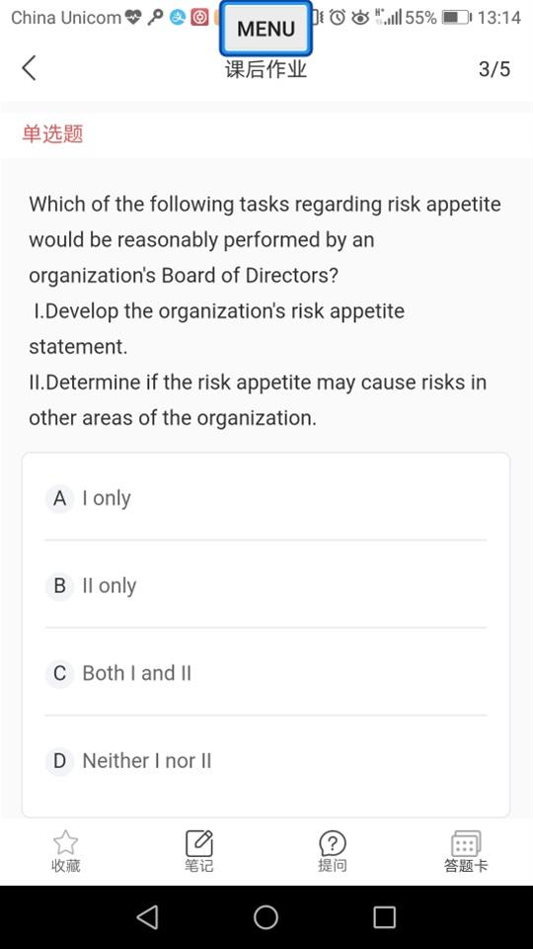Tap the question mark ask (提问) icon
Image resolution: width=533 pixels, height=949 pixels.
point(333,843)
